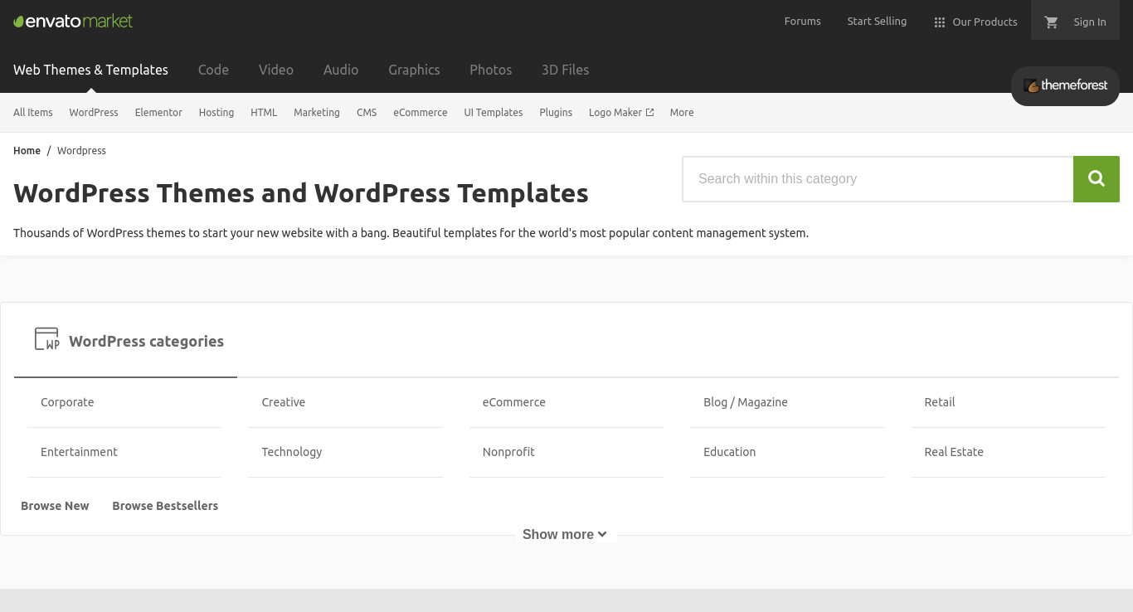Open the More submenu
The image size is (1133, 612).
682,113
